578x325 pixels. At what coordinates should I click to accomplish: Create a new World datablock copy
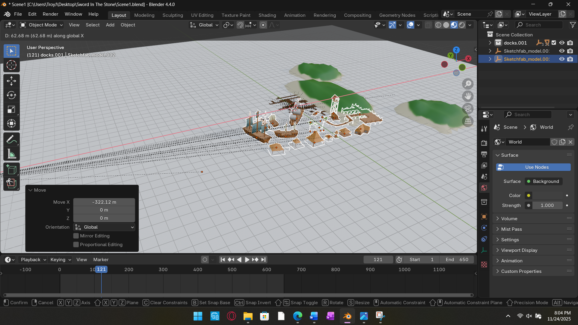562,142
